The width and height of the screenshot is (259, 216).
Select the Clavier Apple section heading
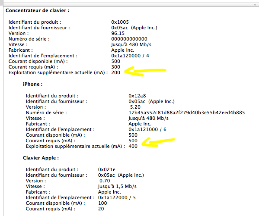point(41,158)
